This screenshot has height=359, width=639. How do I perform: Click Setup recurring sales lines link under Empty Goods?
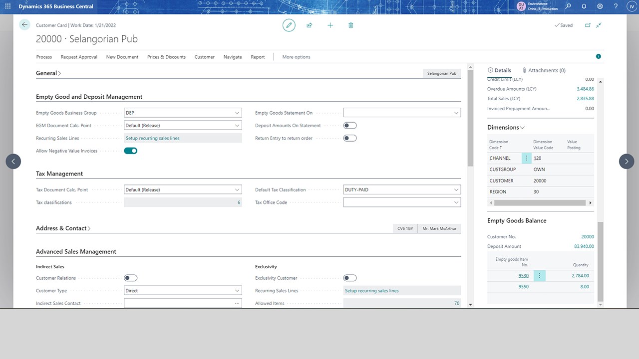pos(153,138)
